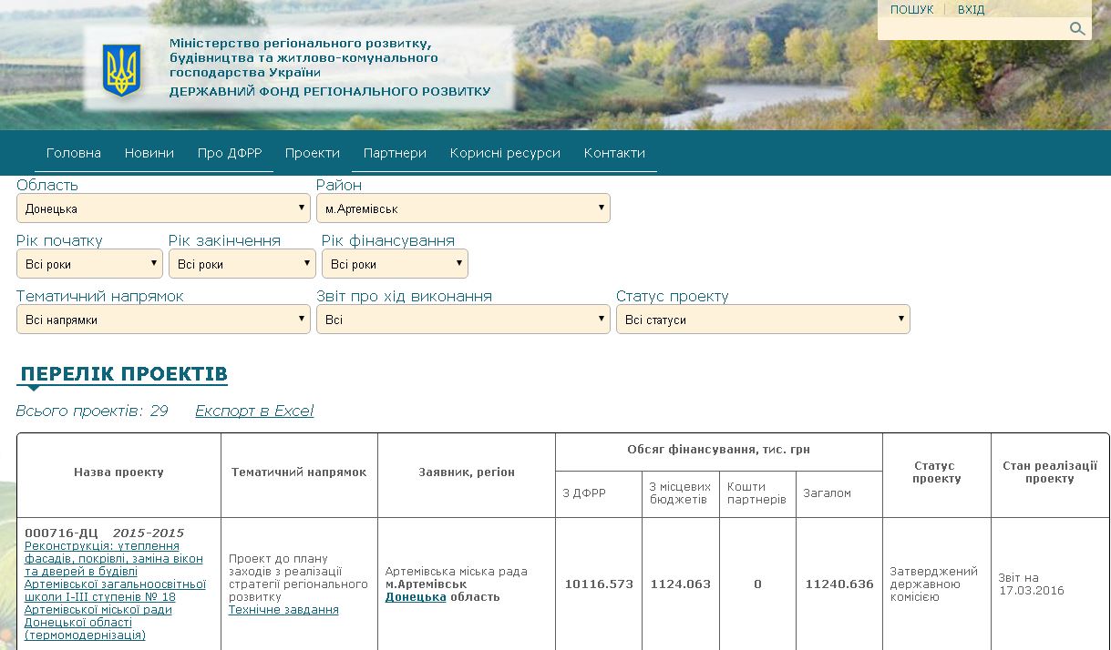Click inside the search input field

point(971,29)
